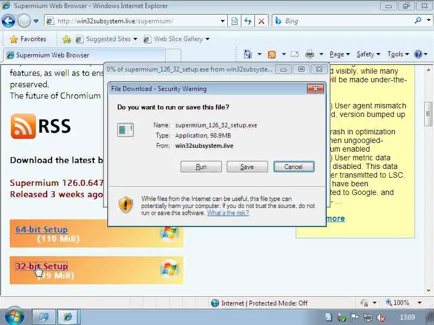
Task: Go back using the Back arrow button
Action: (8, 21)
